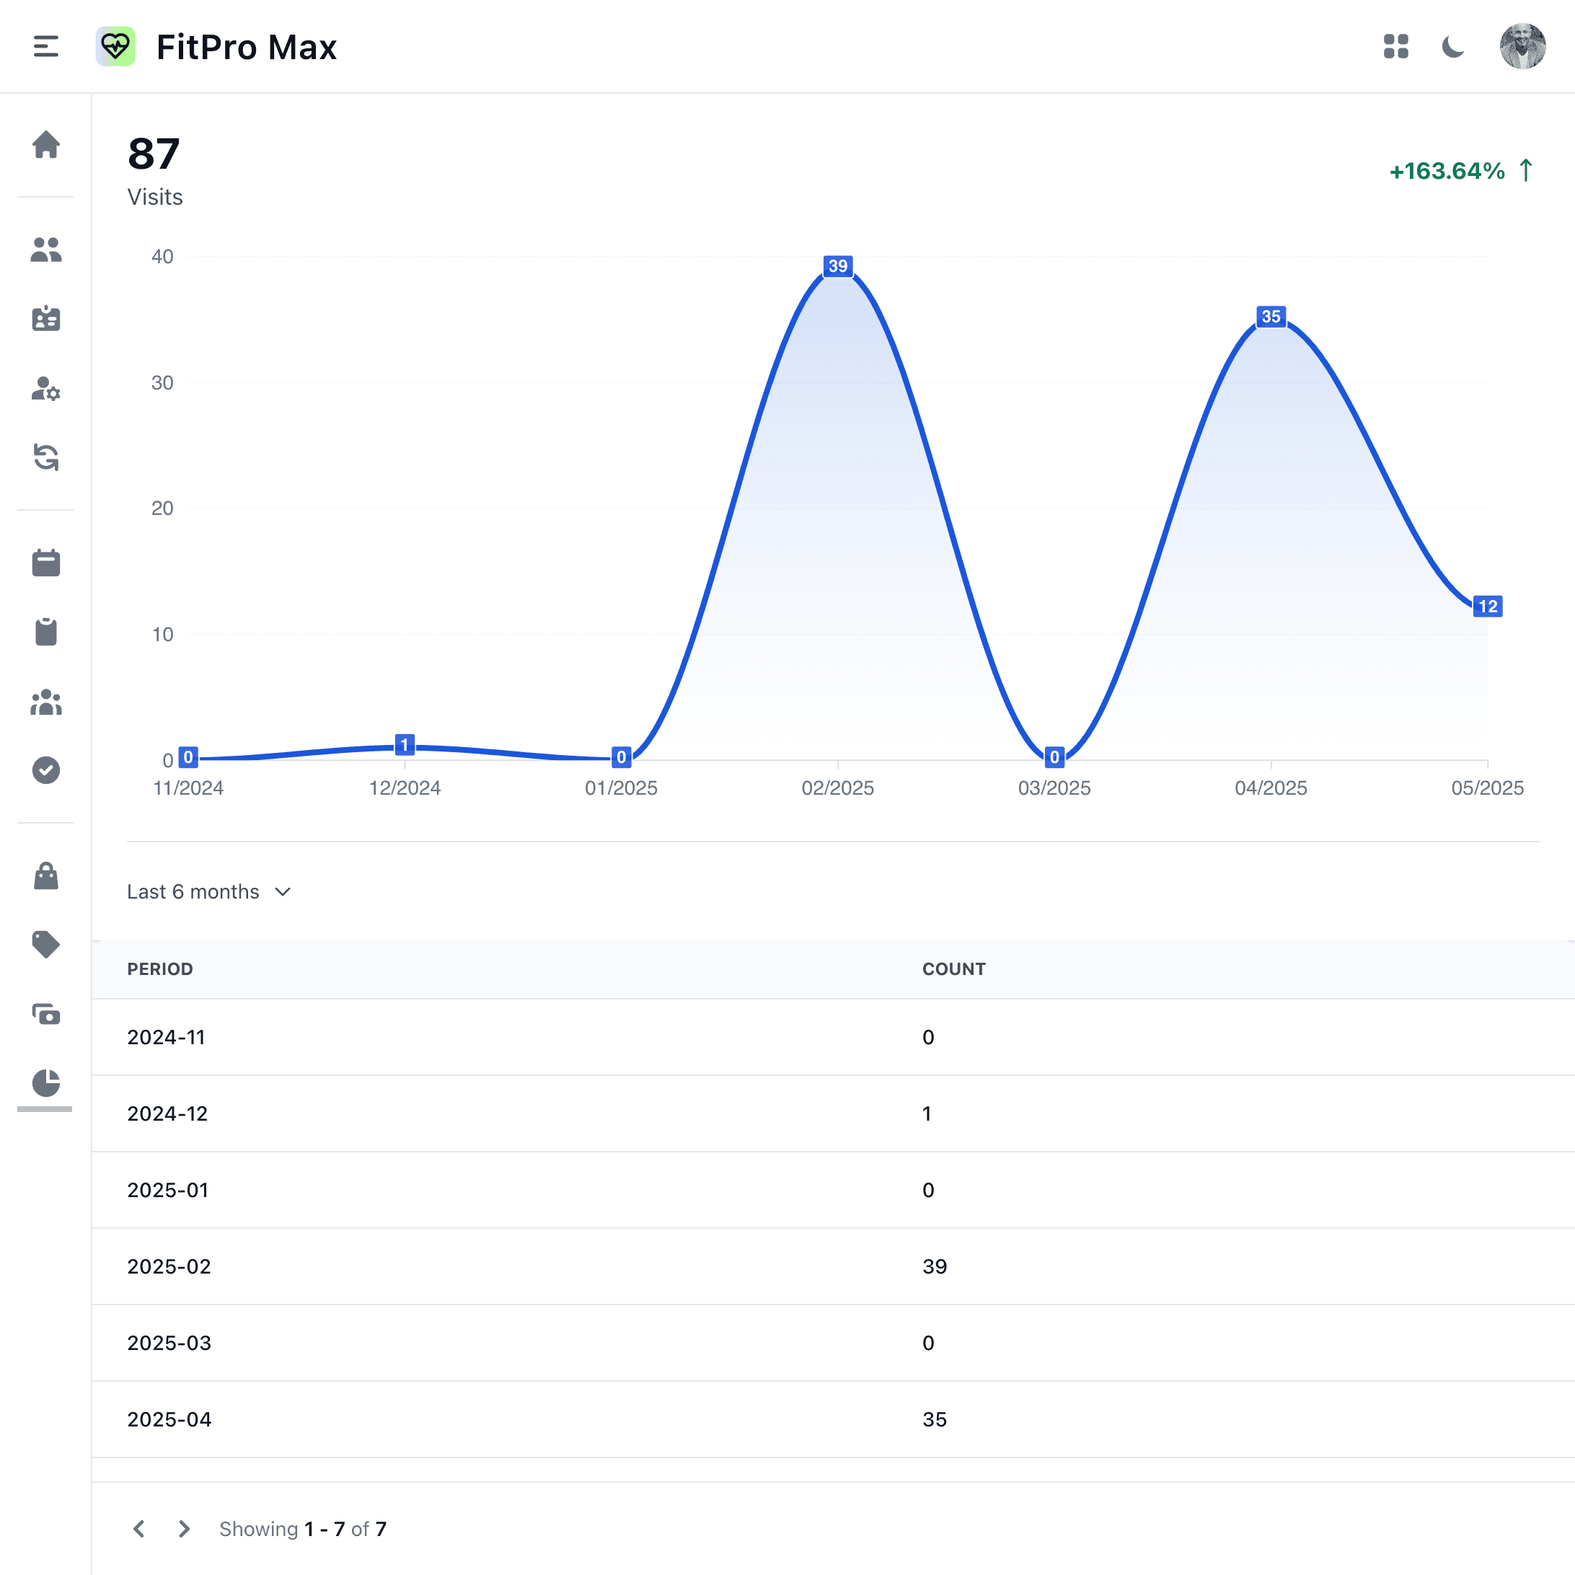
Task: Open the Home dashboard from the sidebar
Action: 46,145
